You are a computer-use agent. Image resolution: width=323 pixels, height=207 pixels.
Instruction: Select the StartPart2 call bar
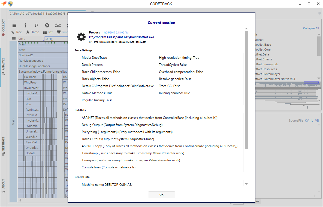(43, 55)
